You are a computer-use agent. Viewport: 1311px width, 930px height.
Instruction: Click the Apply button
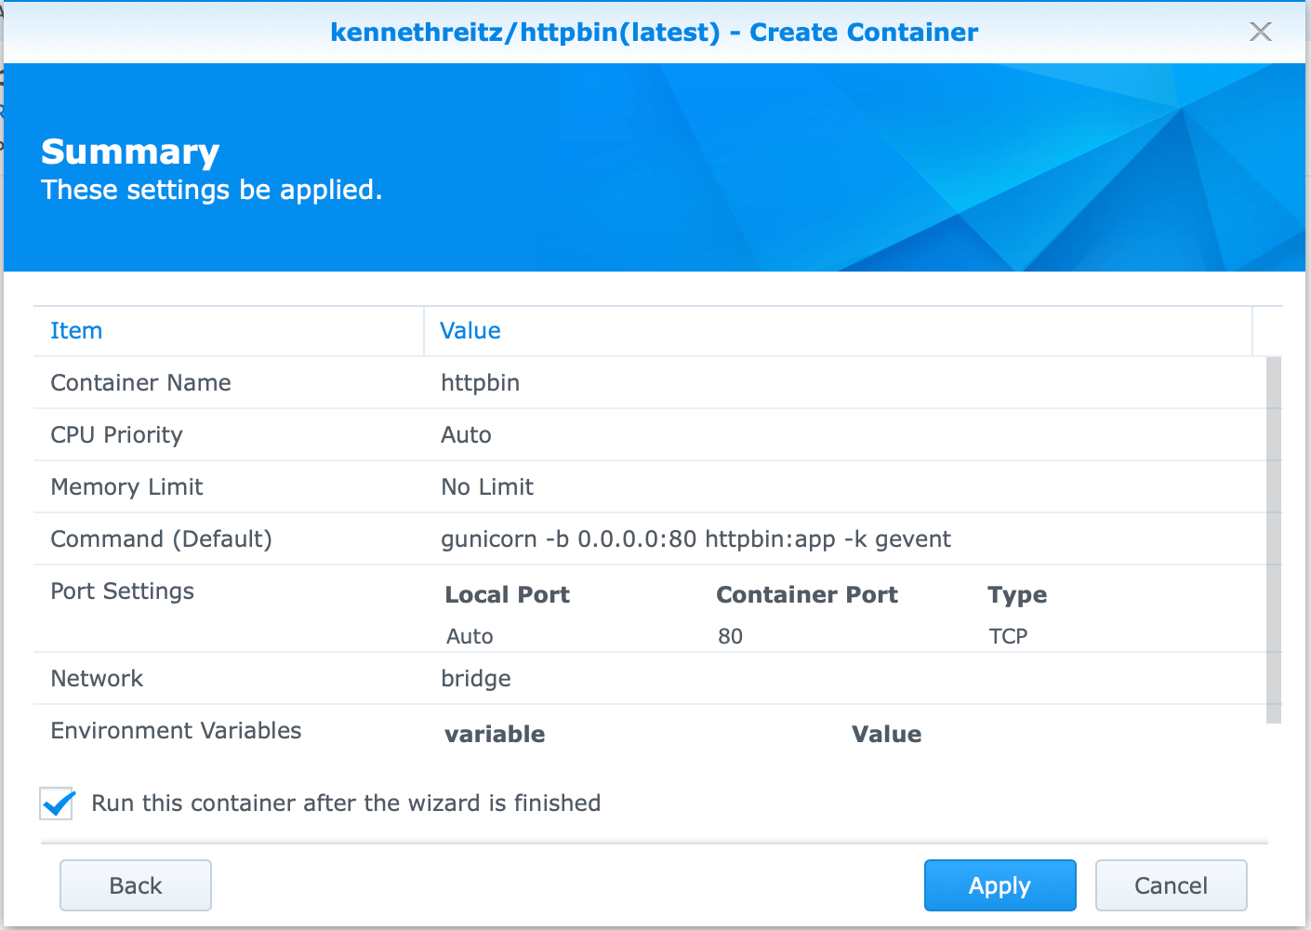pyautogui.click(x=1000, y=885)
